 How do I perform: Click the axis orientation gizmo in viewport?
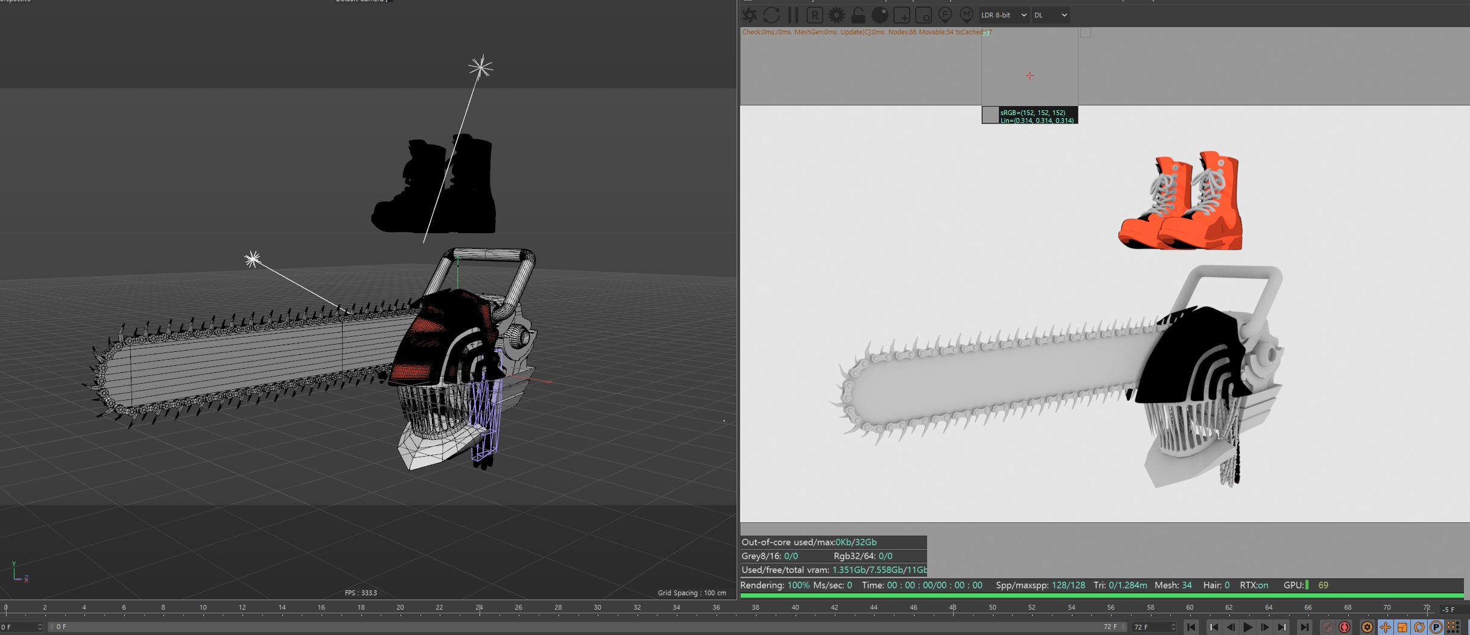click(x=20, y=572)
